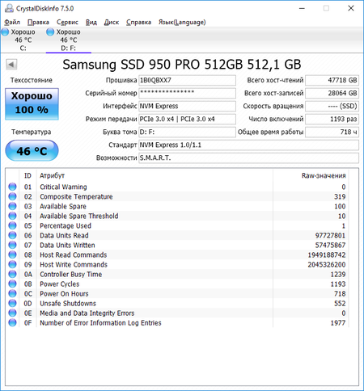Click the status icon for Critical Warning
This screenshot has width=364, height=391.
point(12,187)
